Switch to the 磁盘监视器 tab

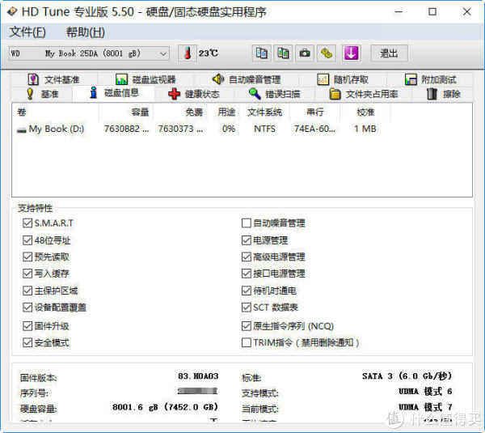(145, 79)
